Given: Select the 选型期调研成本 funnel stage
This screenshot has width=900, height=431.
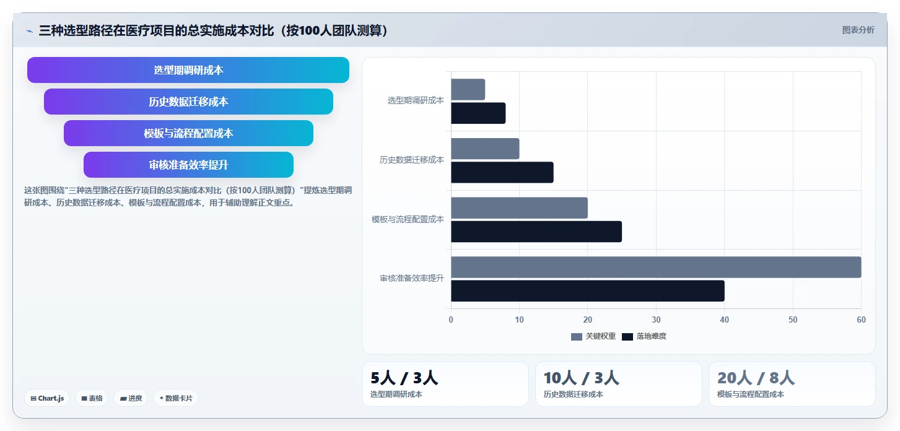Looking at the screenshot, I should (188, 70).
